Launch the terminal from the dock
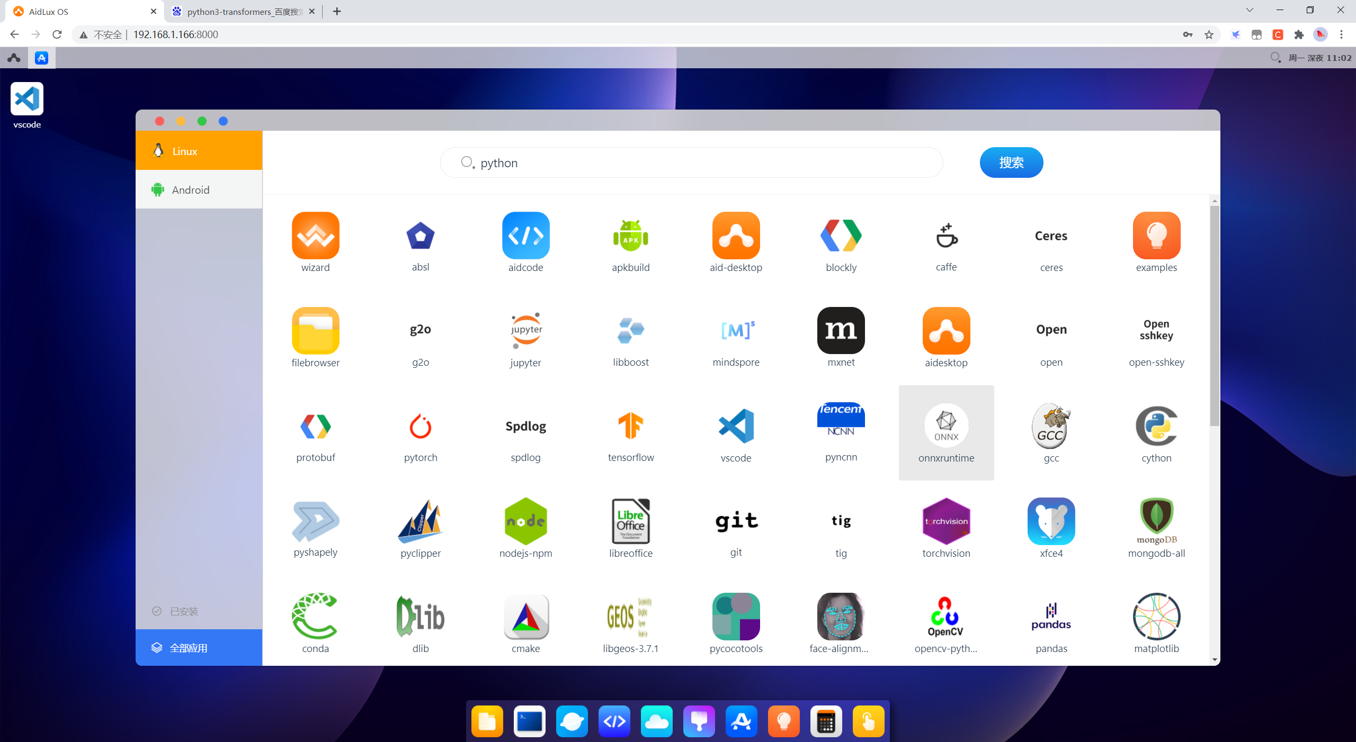 click(x=529, y=721)
